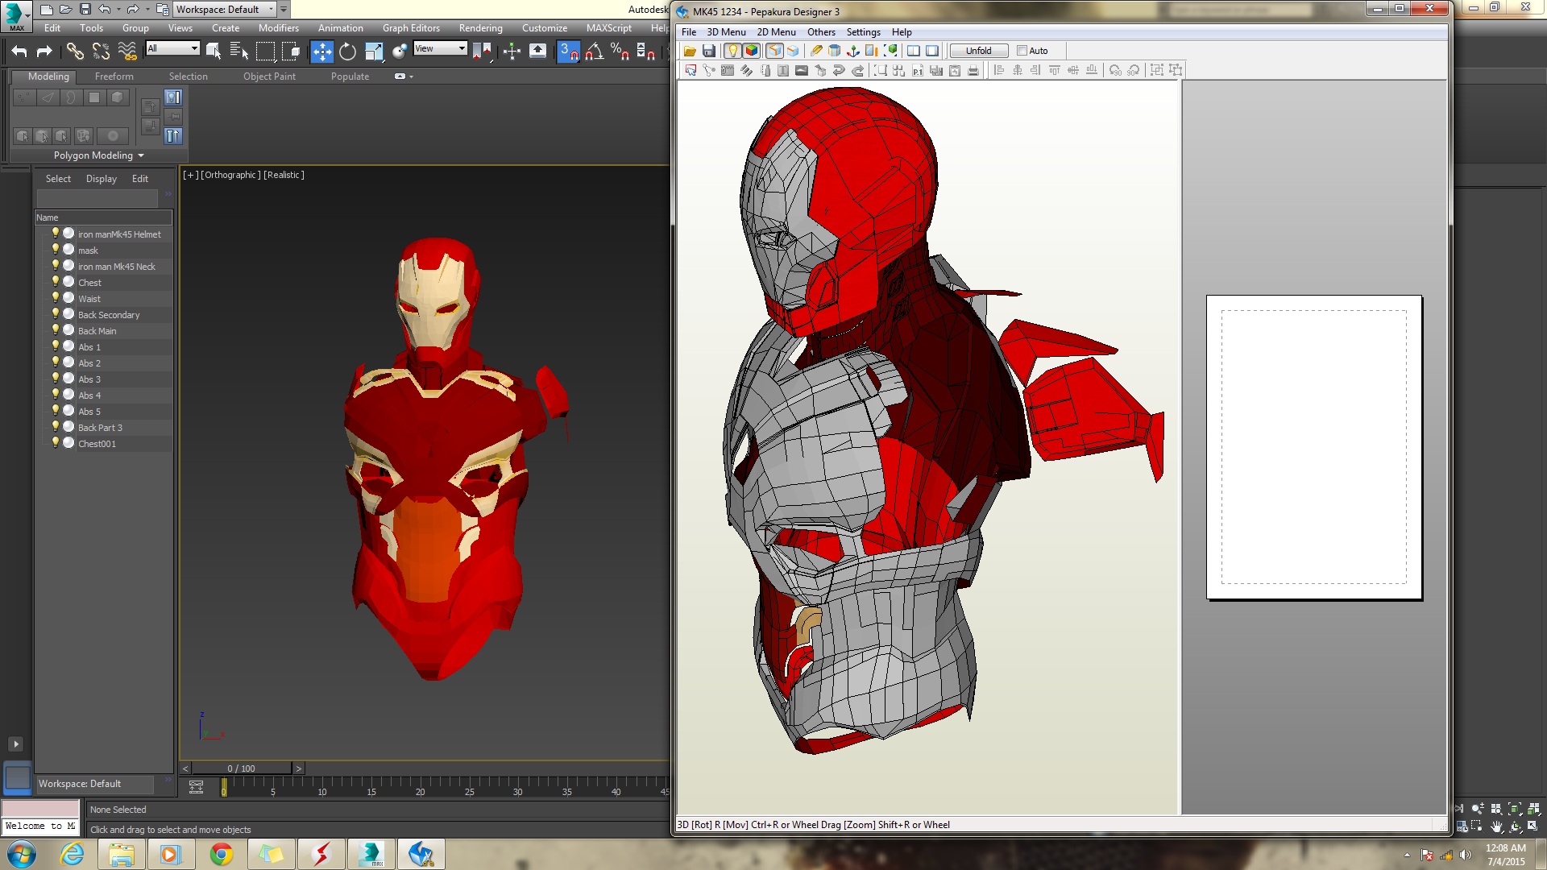Open the Rendering menu in 3ds Max
This screenshot has width=1547, height=870.
[481, 28]
